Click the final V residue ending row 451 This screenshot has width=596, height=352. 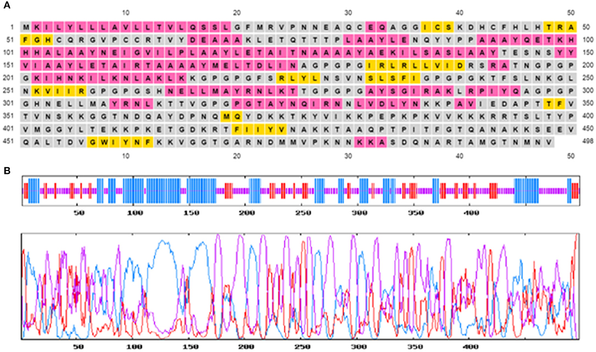549,141
